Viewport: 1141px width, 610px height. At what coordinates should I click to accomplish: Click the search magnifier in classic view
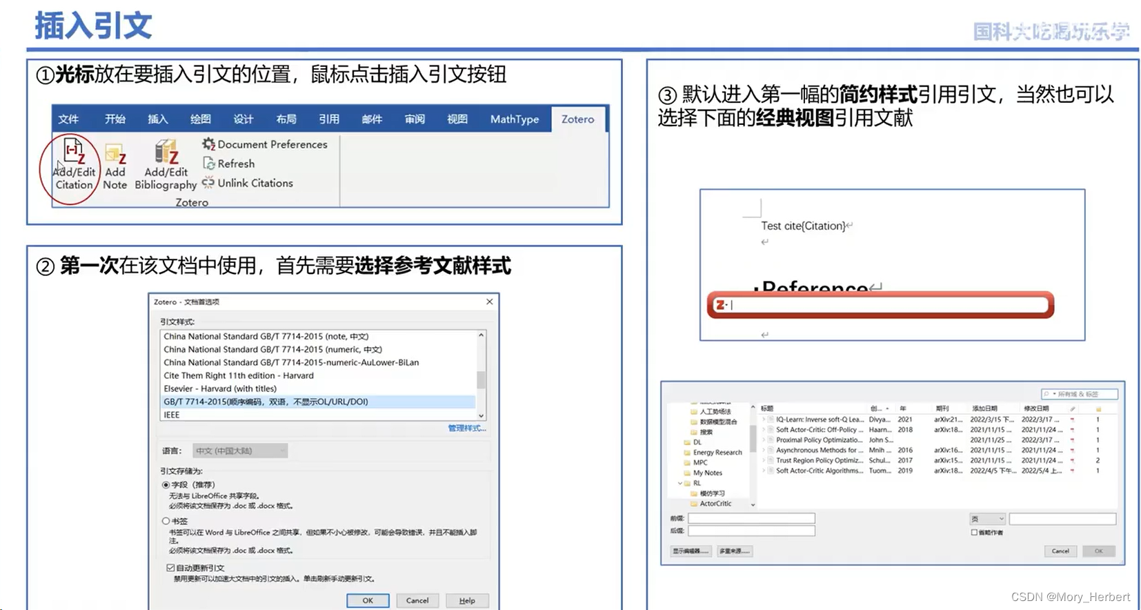(x=1046, y=394)
